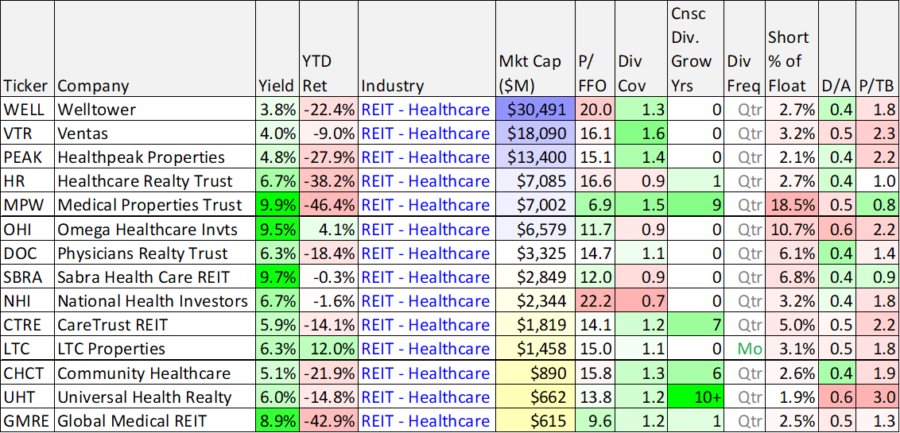
Task: Select the Universal Health Realty cell
Action: coord(155,397)
